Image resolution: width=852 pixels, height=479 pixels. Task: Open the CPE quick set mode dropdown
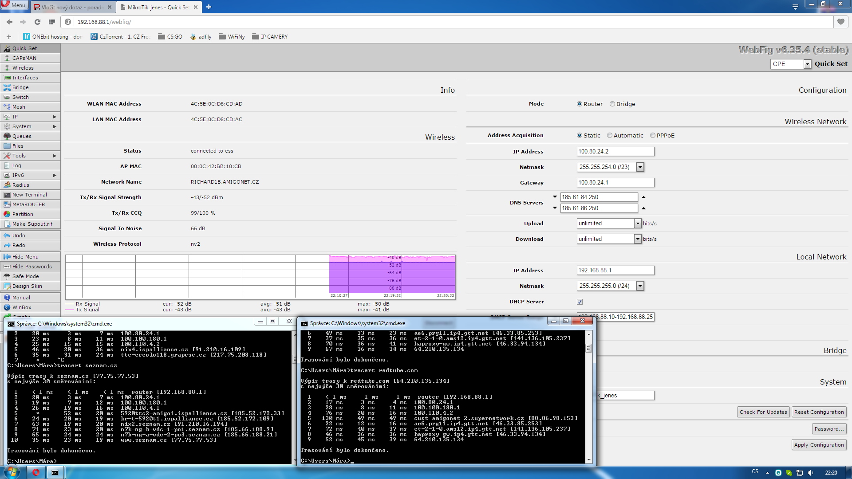pos(807,64)
